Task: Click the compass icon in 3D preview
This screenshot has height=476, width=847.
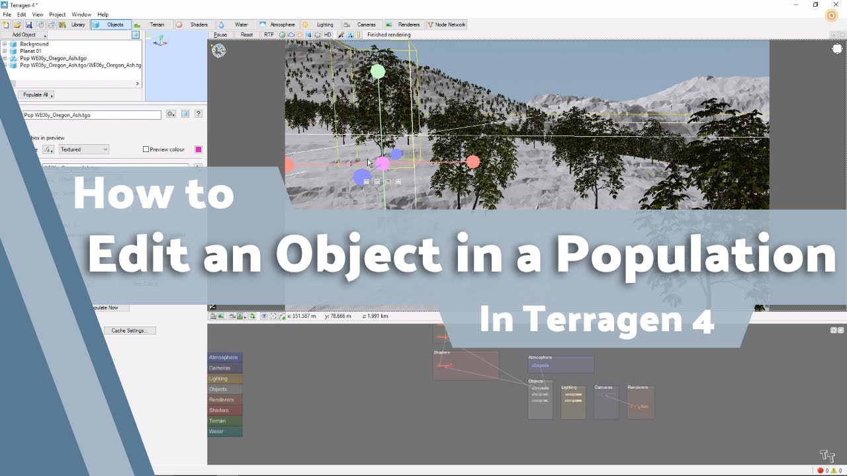Action: pyautogui.click(x=218, y=50)
